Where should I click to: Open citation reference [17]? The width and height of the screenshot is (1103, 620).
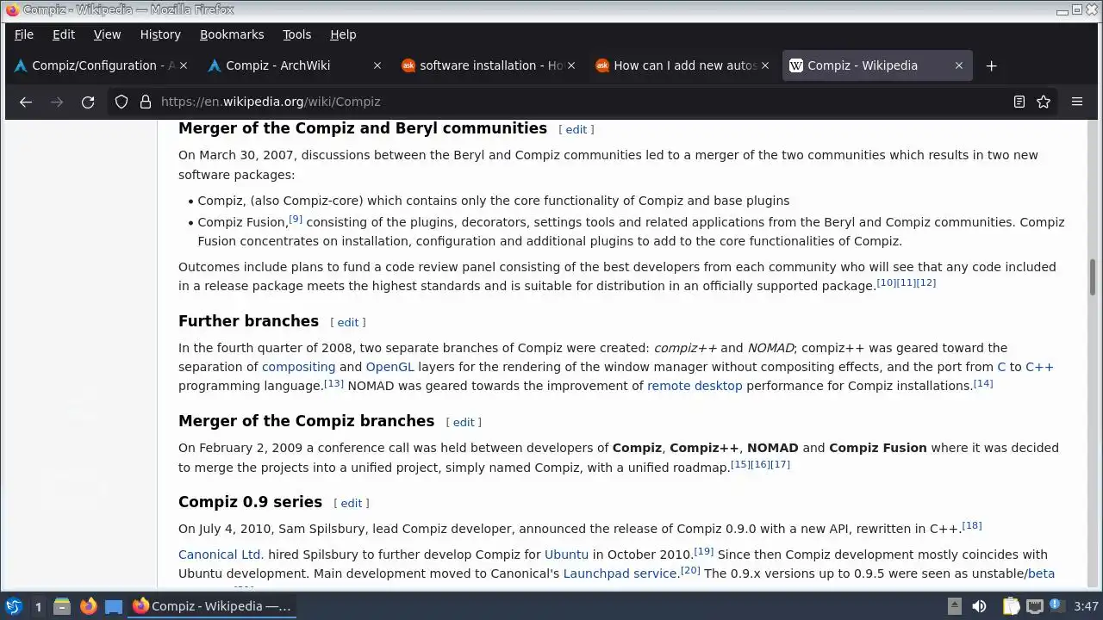click(x=780, y=465)
